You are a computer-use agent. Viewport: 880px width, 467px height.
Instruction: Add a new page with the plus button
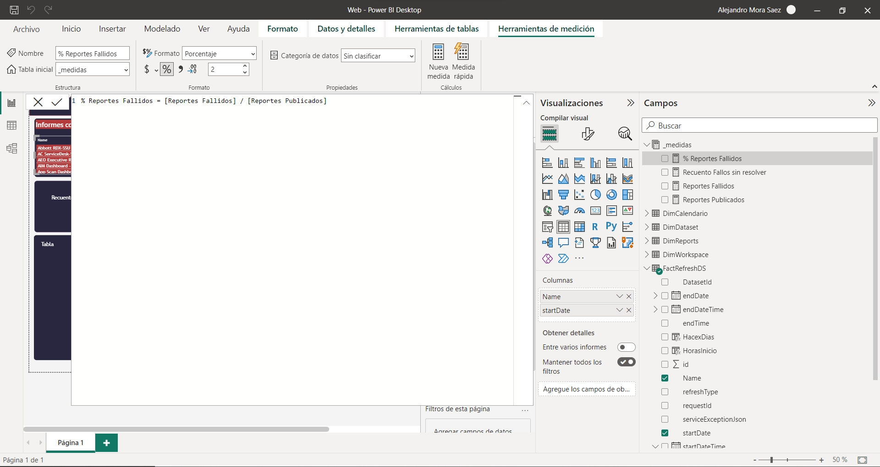(x=106, y=443)
